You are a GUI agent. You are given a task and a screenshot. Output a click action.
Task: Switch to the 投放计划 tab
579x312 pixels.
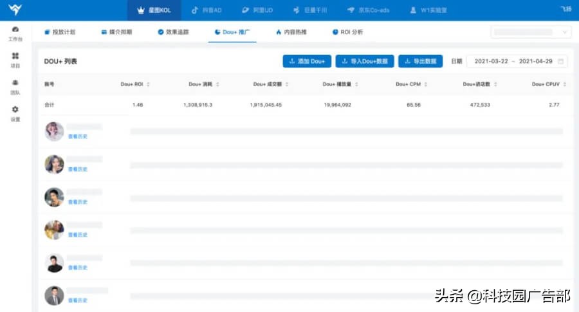click(x=60, y=32)
